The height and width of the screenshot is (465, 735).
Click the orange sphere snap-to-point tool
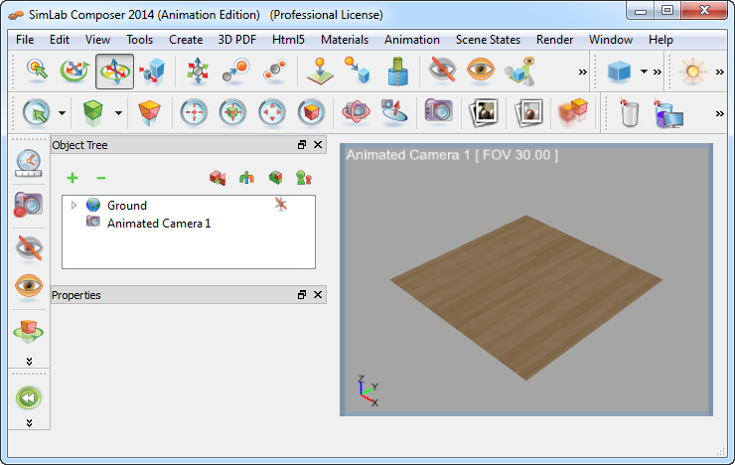click(x=235, y=71)
